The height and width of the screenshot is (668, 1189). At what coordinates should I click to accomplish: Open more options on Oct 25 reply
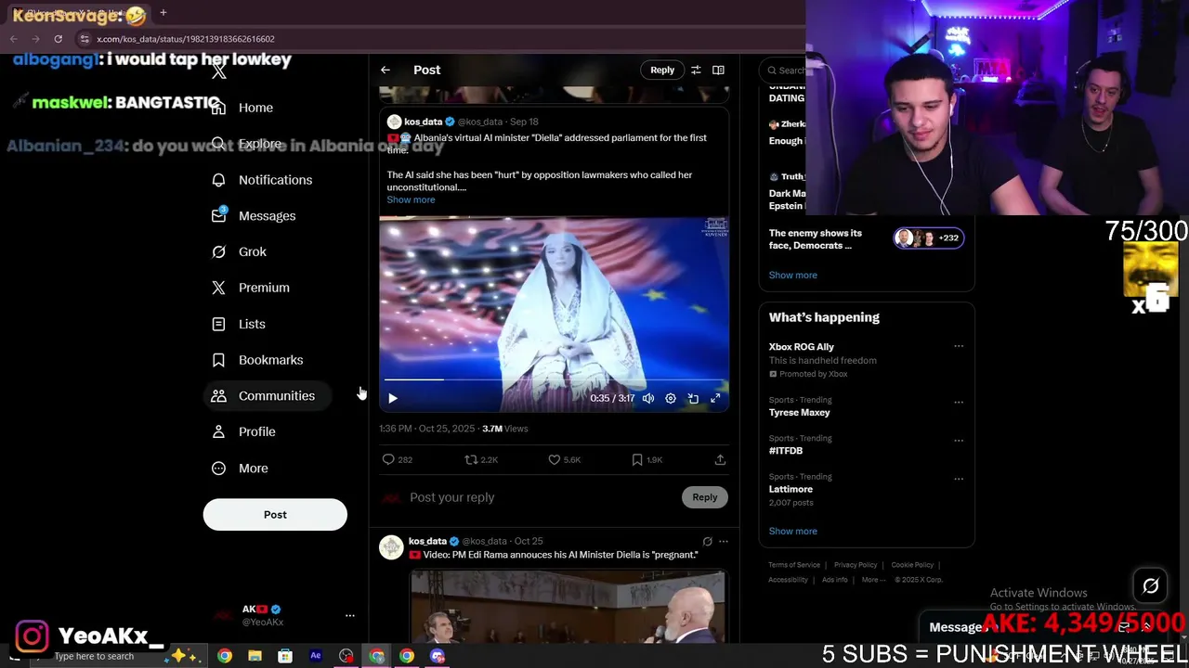pos(724,541)
